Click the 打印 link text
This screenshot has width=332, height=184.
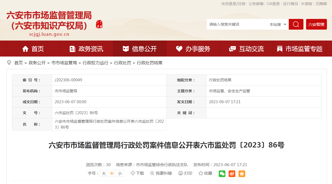click(x=188, y=173)
